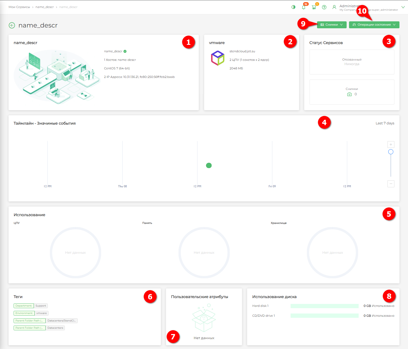Open the Снимки dropdown button
Screen dimensions: 408x349
(x=332, y=25)
